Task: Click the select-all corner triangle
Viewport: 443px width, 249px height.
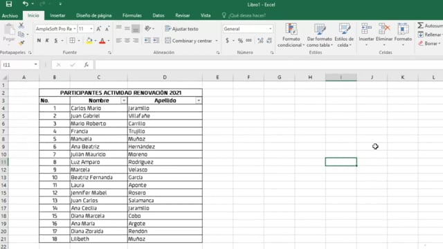Action: (4, 77)
